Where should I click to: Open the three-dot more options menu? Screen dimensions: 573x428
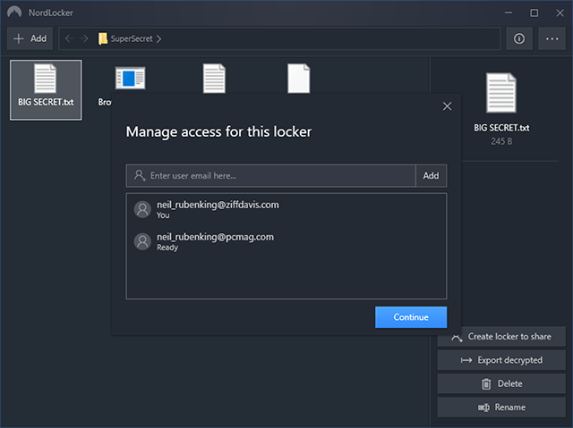(552, 38)
